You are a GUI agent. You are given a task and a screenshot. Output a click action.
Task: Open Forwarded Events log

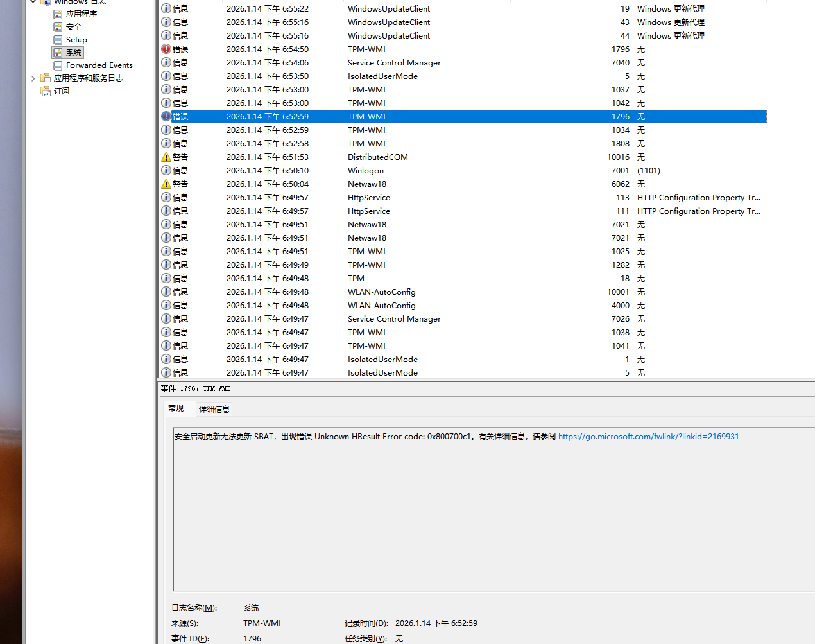pos(99,65)
